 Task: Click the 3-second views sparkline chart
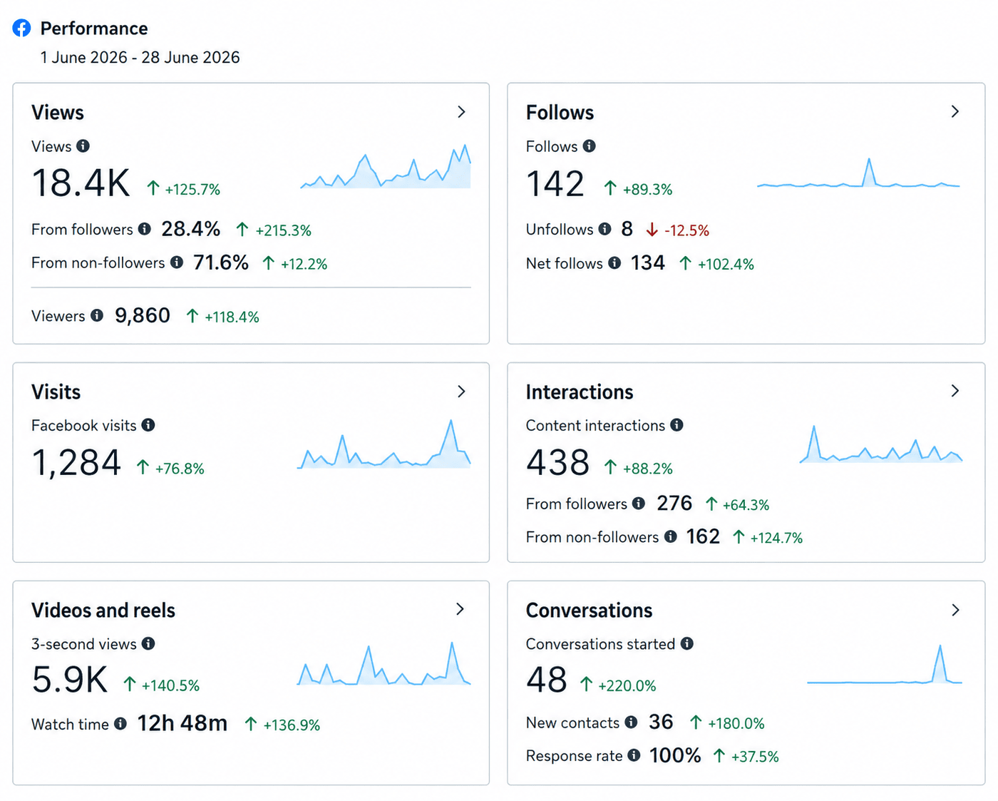(x=384, y=664)
